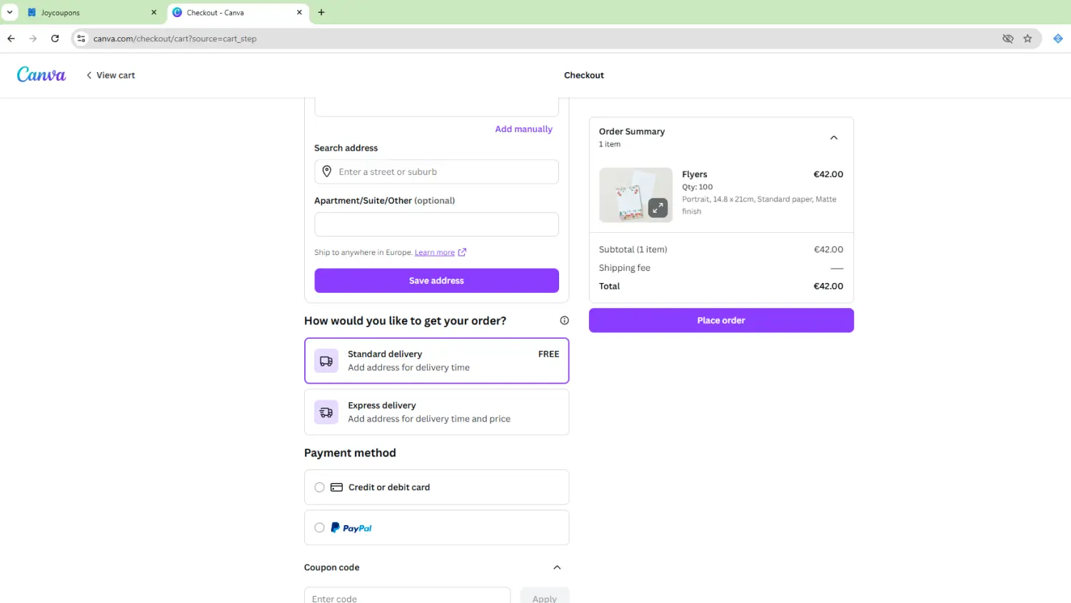1071x603 pixels.
Task: Open the Learn more shipping link
Action: coord(435,252)
